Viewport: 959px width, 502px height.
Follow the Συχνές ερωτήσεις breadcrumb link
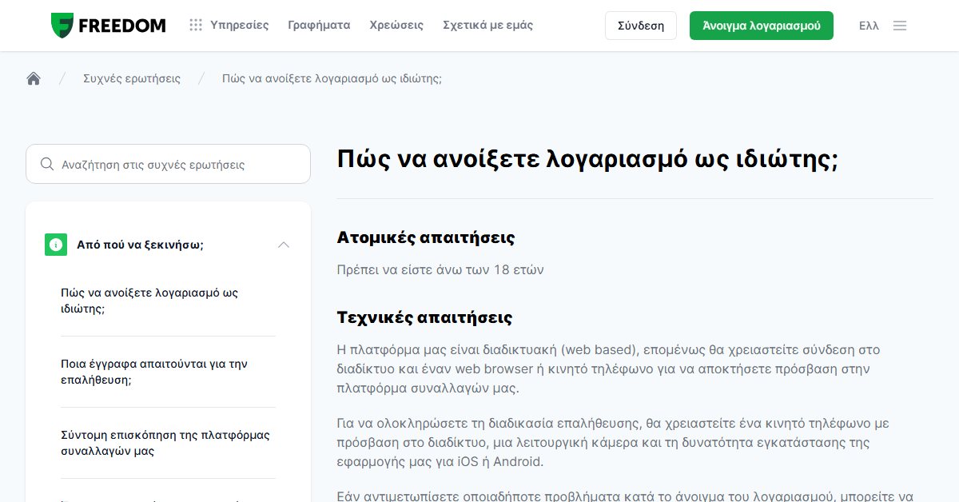pos(132,78)
